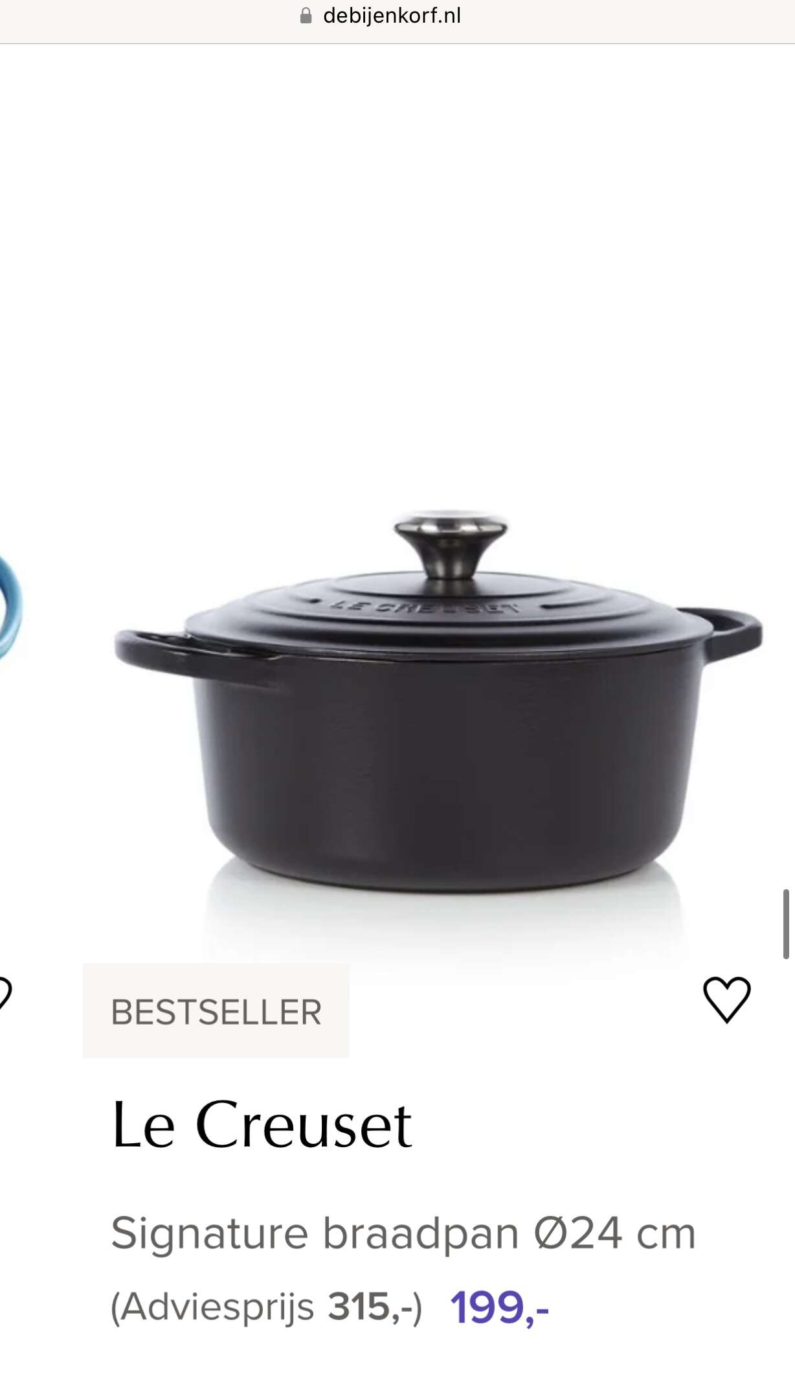
Task: Click the page scrollbar thumb on right
Action: [x=786, y=924]
